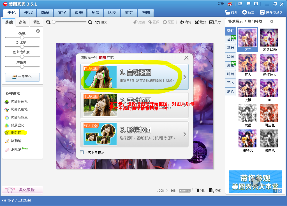Switch to the 拼图 collage tab
The width and height of the screenshot is (287, 206).
[x=146, y=12]
